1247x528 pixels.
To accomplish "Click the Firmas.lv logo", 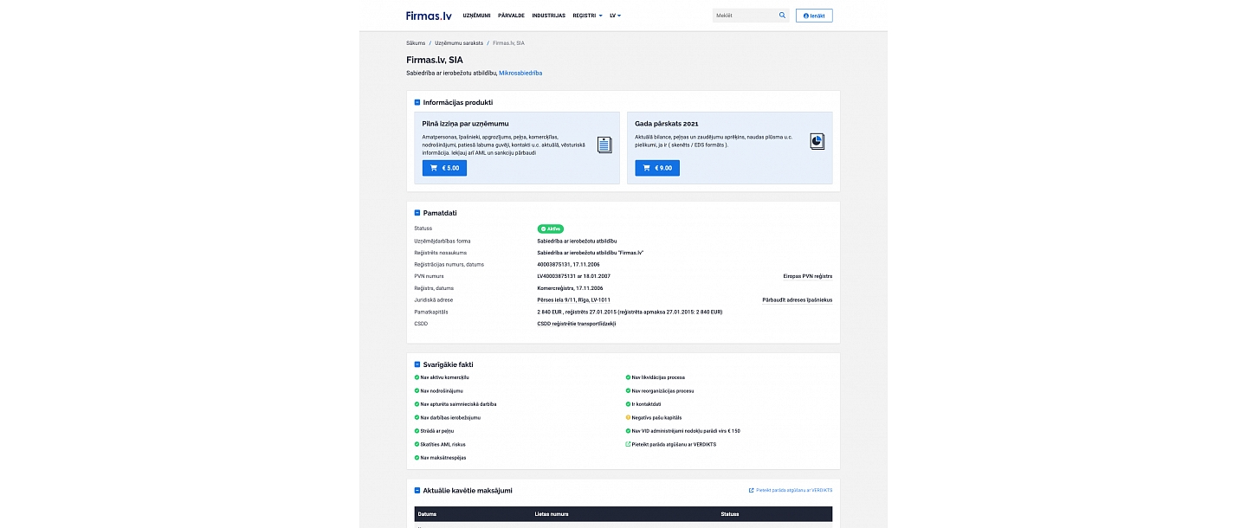I will pos(429,16).
